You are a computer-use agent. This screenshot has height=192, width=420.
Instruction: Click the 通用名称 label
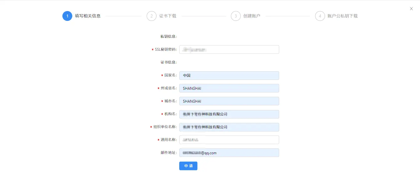pyautogui.click(x=169, y=140)
